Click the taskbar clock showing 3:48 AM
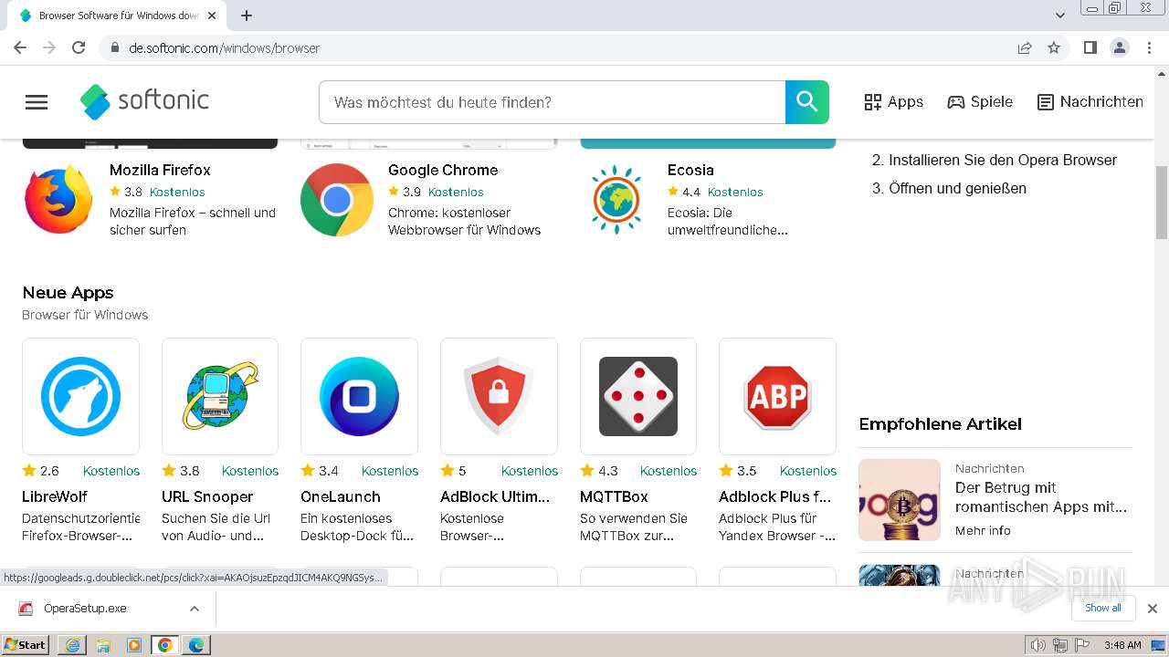This screenshot has height=657, width=1169. click(1122, 645)
